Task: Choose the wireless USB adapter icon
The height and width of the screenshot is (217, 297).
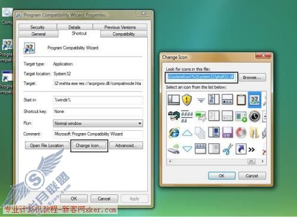Action: (x=173, y=149)
